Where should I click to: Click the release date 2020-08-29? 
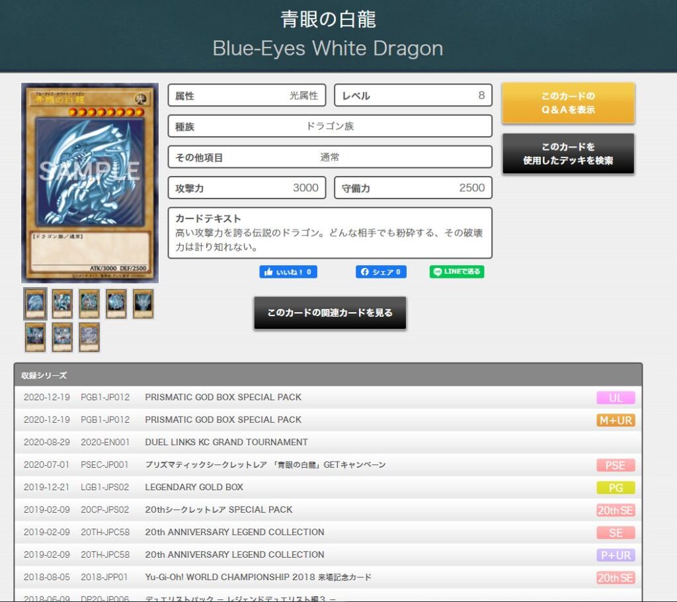click(x=47, y=442)
